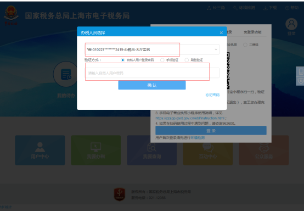The height and width of the screenshot is (211, 304).
Task: Click the download arrow icon beside 下载
Action: coord(266,8)
